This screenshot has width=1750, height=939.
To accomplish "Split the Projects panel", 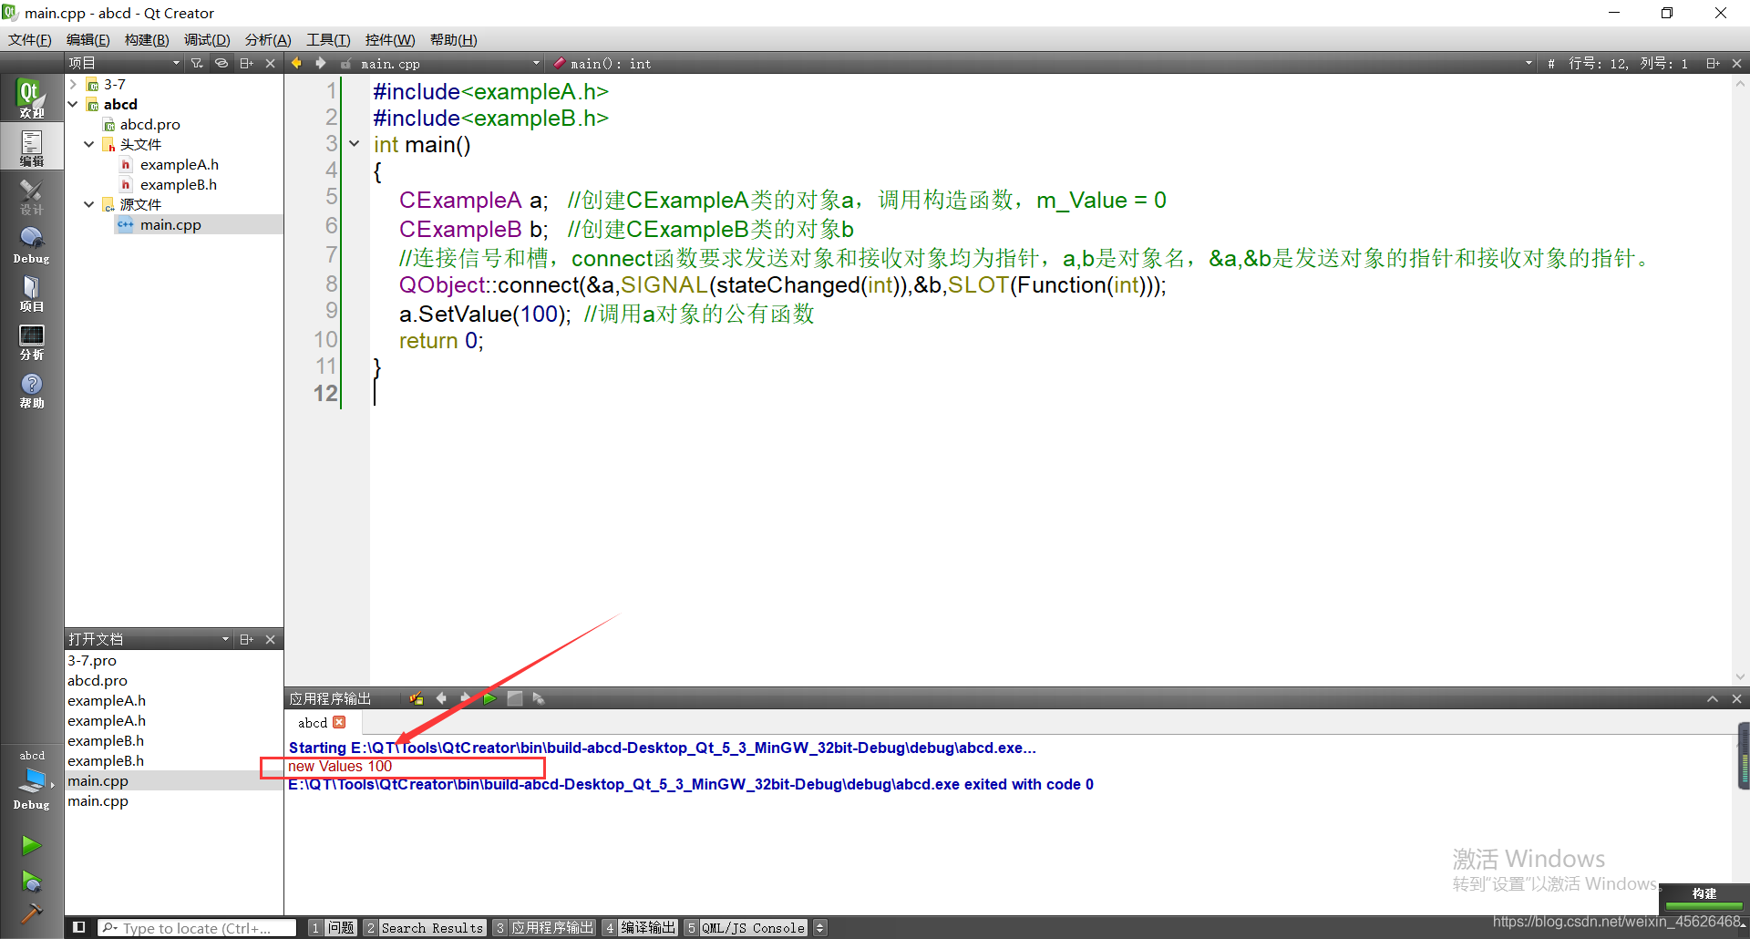I will (x=246, y=63).
